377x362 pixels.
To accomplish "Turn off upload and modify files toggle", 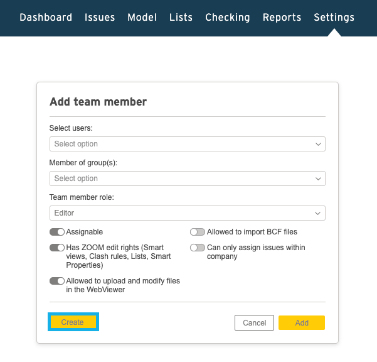I will (57, 281).
